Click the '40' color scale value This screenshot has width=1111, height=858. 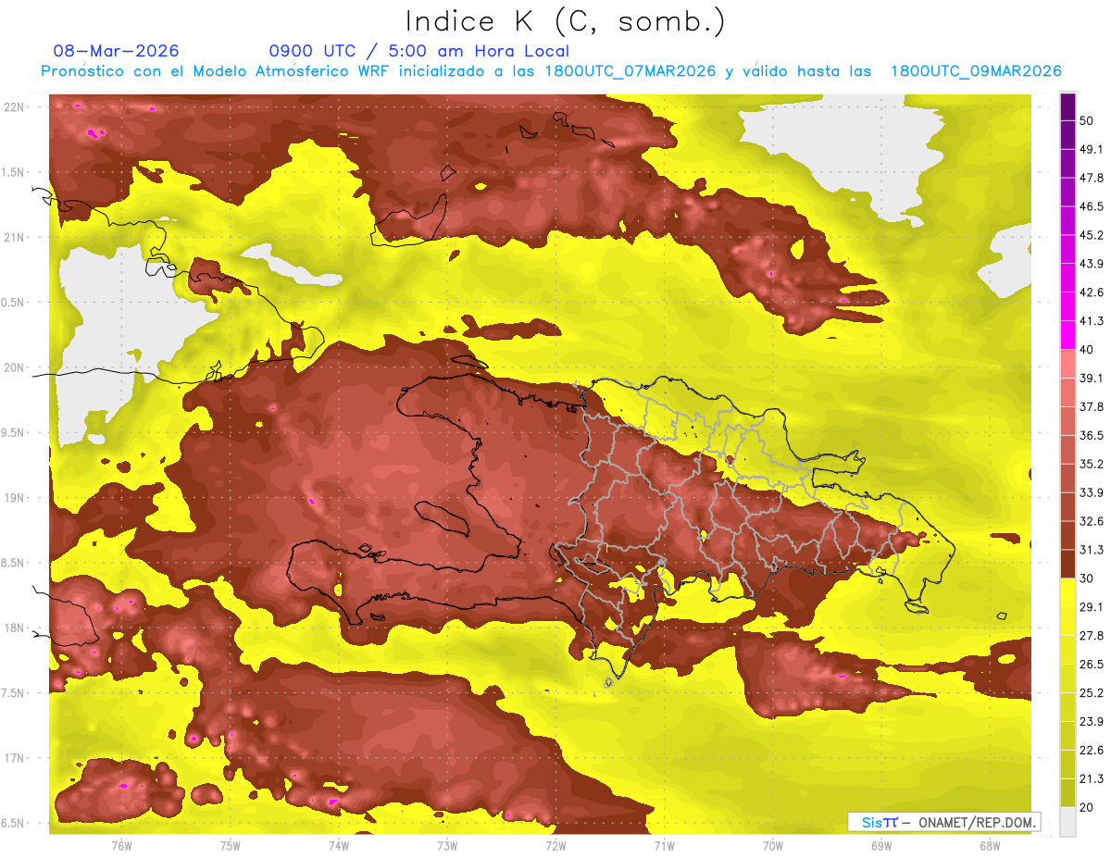[1088, 350]
